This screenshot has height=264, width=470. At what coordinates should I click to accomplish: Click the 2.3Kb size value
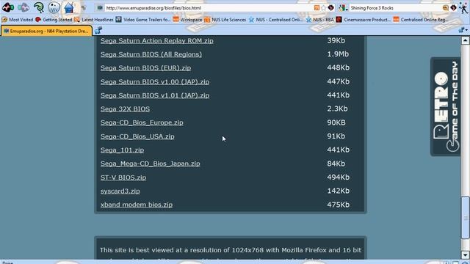coord(337,109)
